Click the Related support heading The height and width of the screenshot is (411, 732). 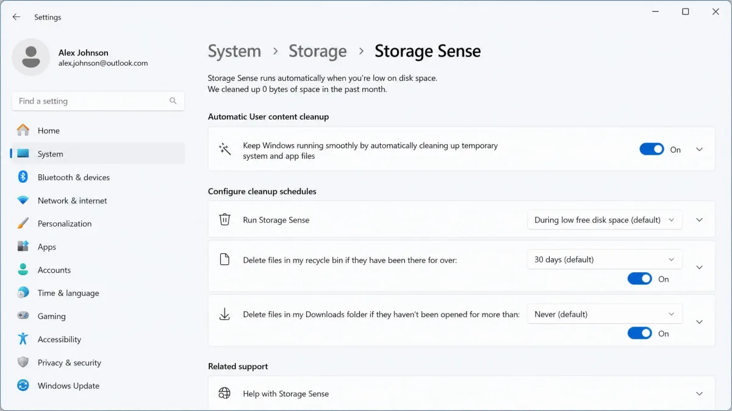[x=238, y=366]
